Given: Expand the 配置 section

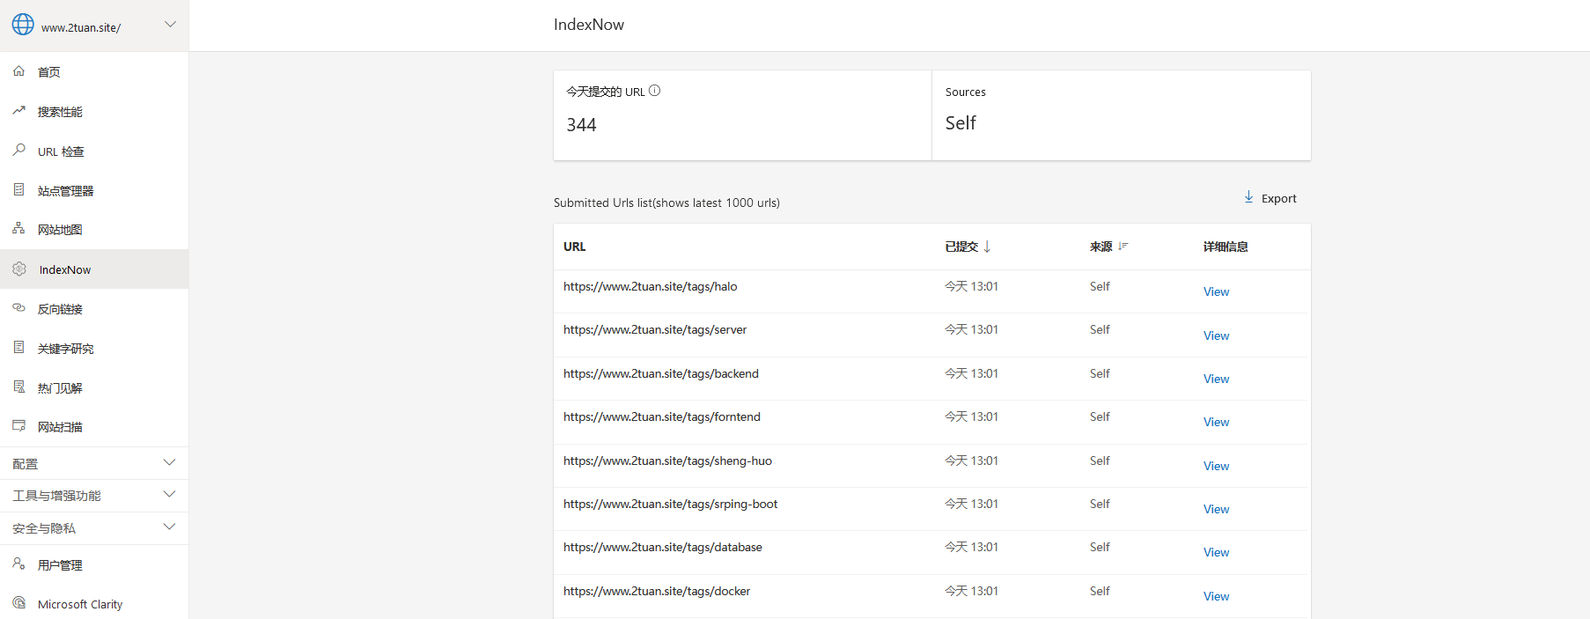Looking at the screenshot, I should pyautogui.click(x=94, y=463).
